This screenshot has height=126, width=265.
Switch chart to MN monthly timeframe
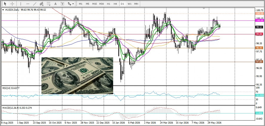[136, 4]
